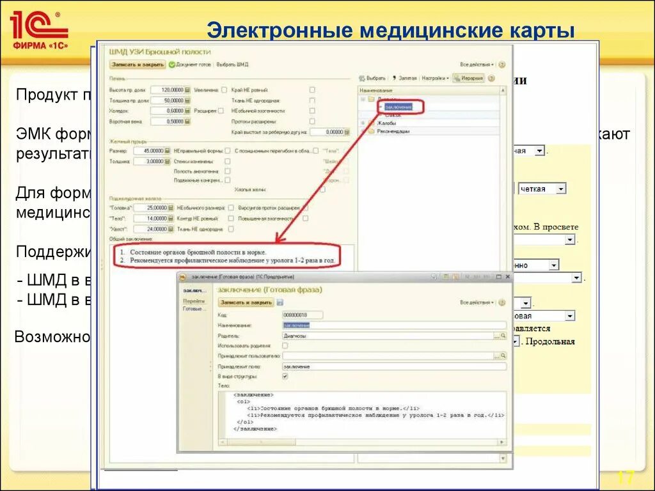Click Наименование input in заключение dialog

pyautogui.click(x=394, y=325)
